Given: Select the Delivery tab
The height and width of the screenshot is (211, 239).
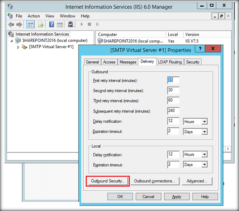Looking at the screenshot, I should pyautogui.click(x=147, y=62).
